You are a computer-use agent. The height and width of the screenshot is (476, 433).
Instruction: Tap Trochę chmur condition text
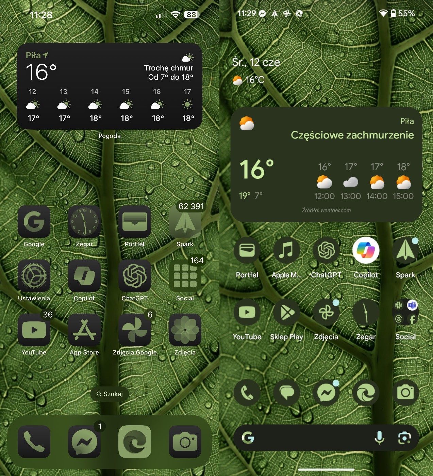169,68
